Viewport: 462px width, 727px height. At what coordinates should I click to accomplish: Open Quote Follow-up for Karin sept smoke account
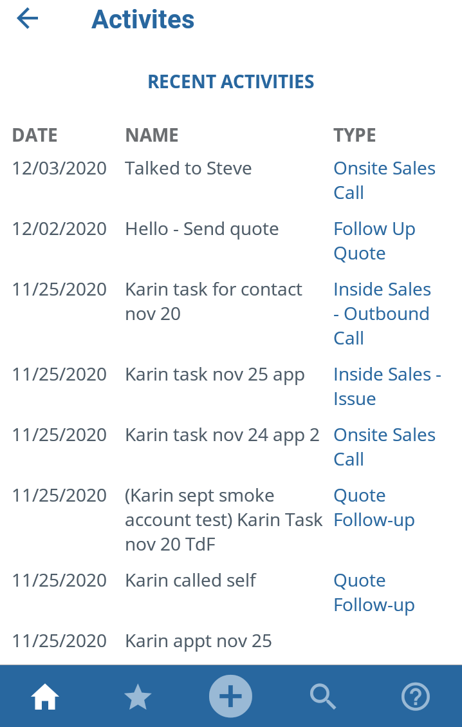(x=374, y=507)
